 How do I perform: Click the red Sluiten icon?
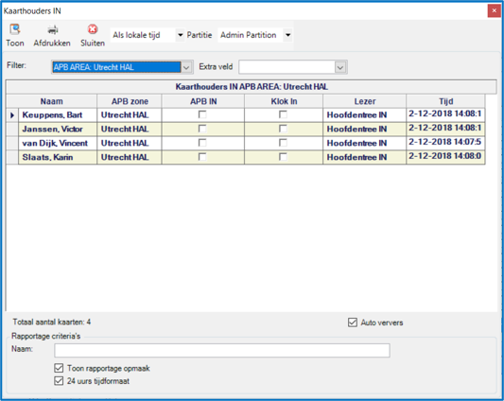tap(93, 29)
